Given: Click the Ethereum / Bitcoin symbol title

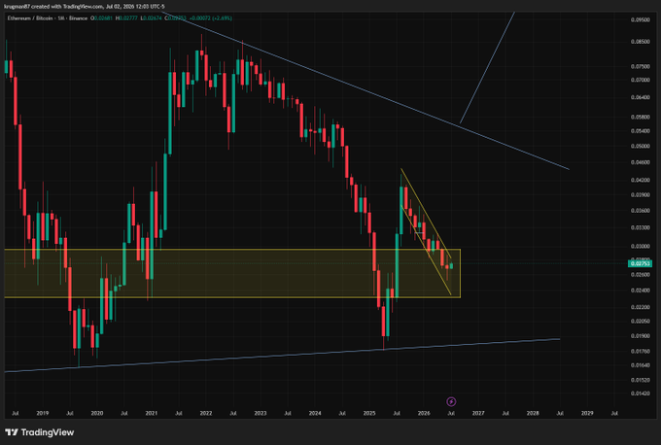Looking at the screenshot, I should [31, 18].
